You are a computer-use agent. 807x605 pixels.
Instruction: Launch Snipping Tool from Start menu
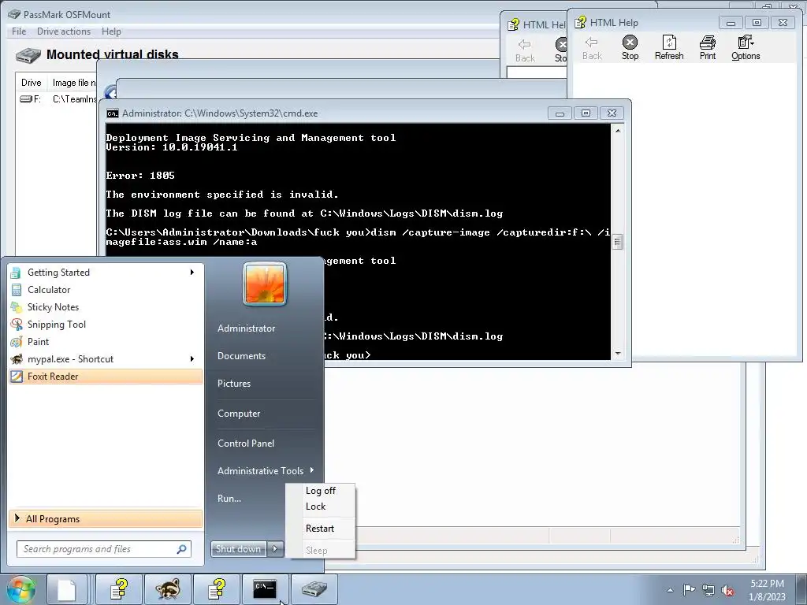[x=106, y=324]
